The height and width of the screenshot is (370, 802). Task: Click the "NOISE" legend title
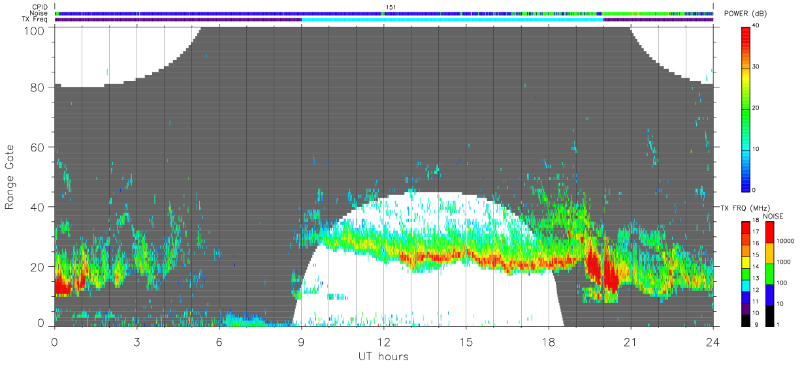[772, 216]
